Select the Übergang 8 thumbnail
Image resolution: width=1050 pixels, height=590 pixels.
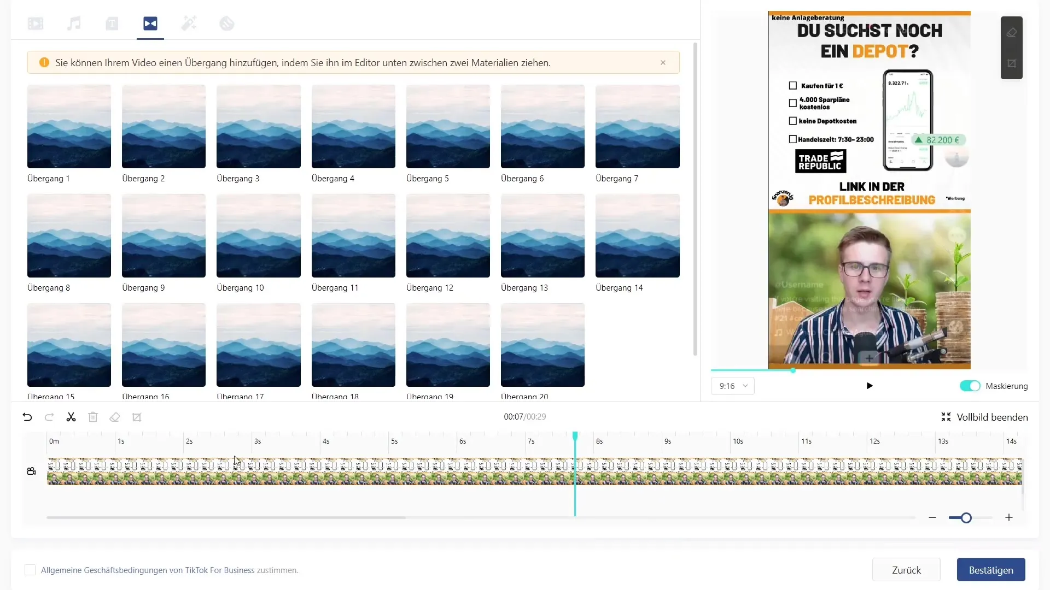tap(69, 235)
